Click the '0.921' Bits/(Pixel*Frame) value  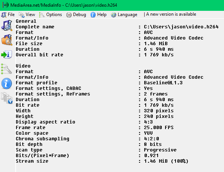pos(151,156)
